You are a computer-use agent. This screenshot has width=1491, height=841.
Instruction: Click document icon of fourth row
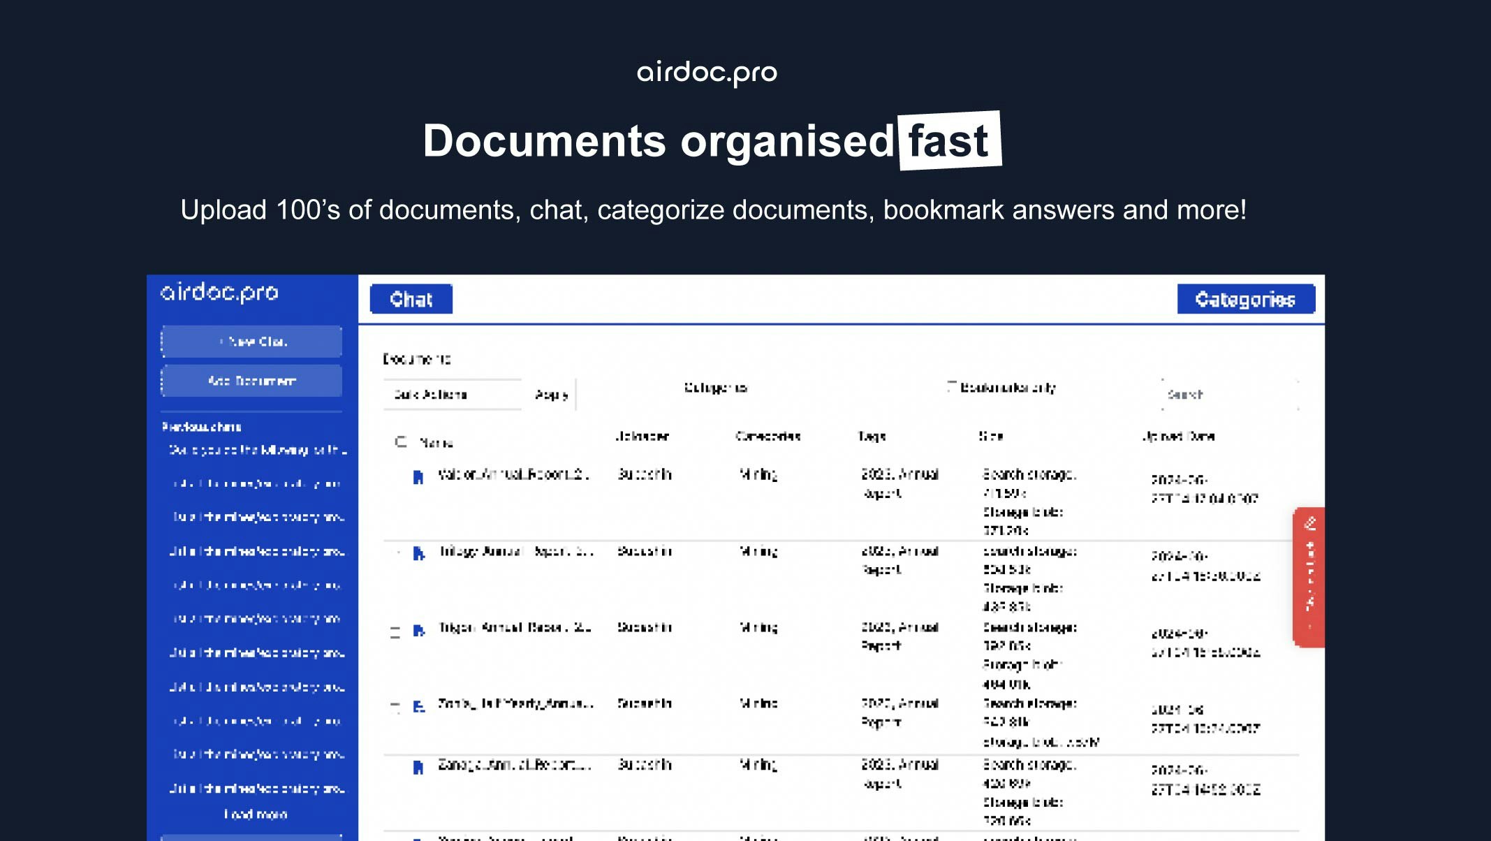pos(418,706)
